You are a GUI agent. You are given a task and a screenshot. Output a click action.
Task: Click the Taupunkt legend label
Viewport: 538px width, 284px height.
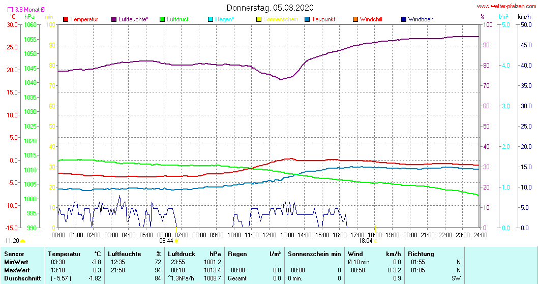(323, 19)
